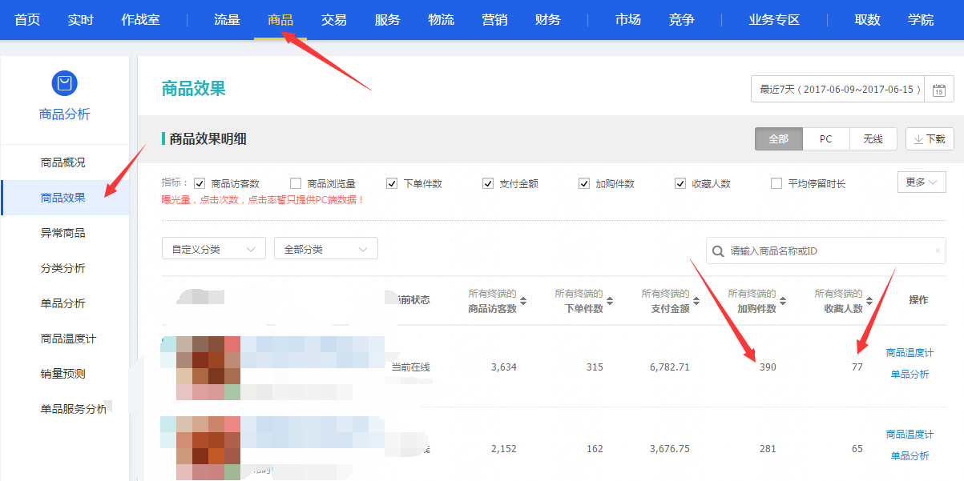
Task: Sort by 下单件数 column arrows
Action: coord(610,301)
